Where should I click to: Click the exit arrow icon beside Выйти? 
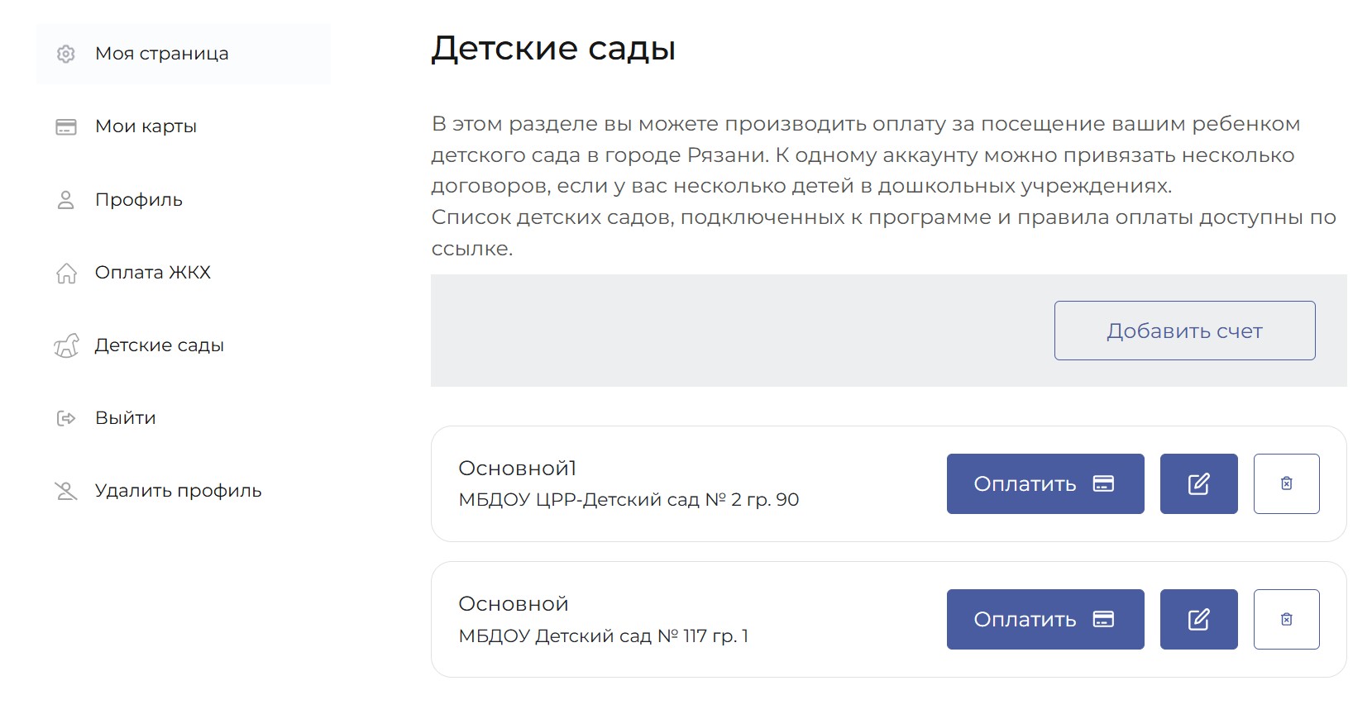click(66, 418)
